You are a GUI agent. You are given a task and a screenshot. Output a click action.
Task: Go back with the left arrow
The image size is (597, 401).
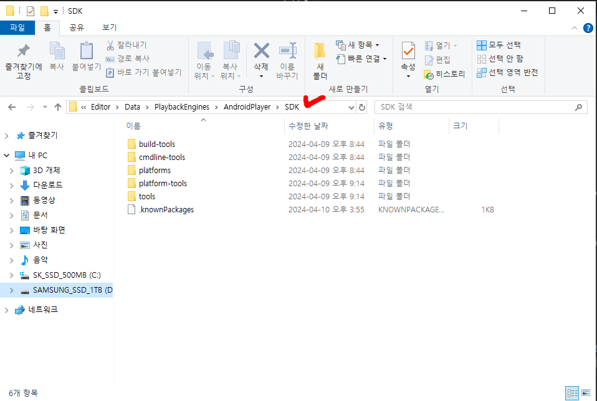click(x=12, y=107)
